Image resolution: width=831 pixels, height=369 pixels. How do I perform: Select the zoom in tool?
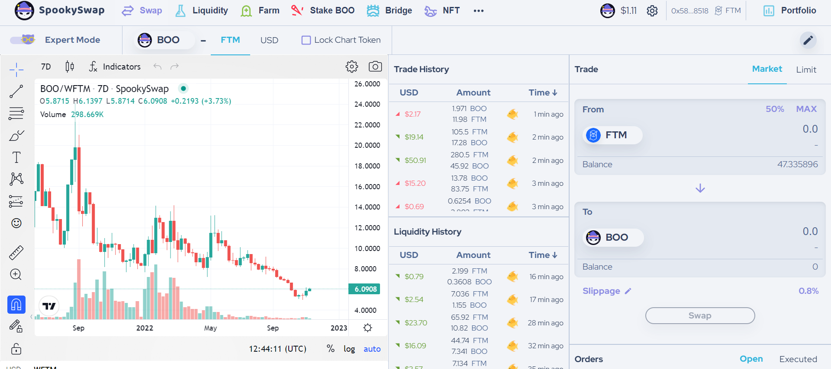pyautogui.click(x=16, y=275)
